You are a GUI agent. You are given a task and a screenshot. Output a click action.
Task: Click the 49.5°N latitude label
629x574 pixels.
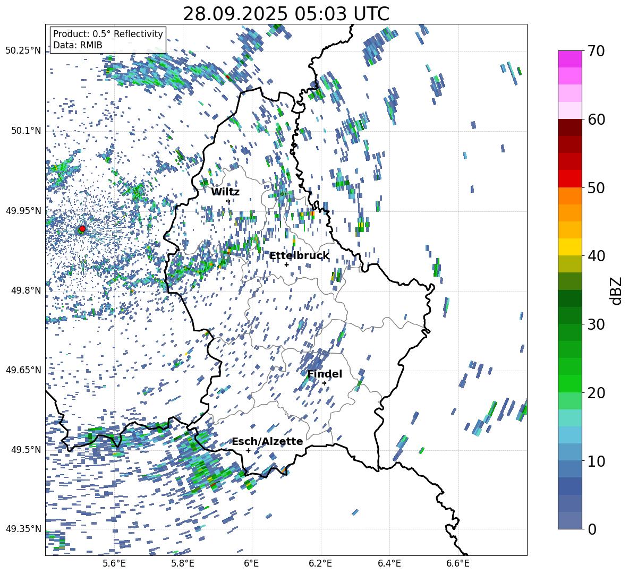(25, 449)
